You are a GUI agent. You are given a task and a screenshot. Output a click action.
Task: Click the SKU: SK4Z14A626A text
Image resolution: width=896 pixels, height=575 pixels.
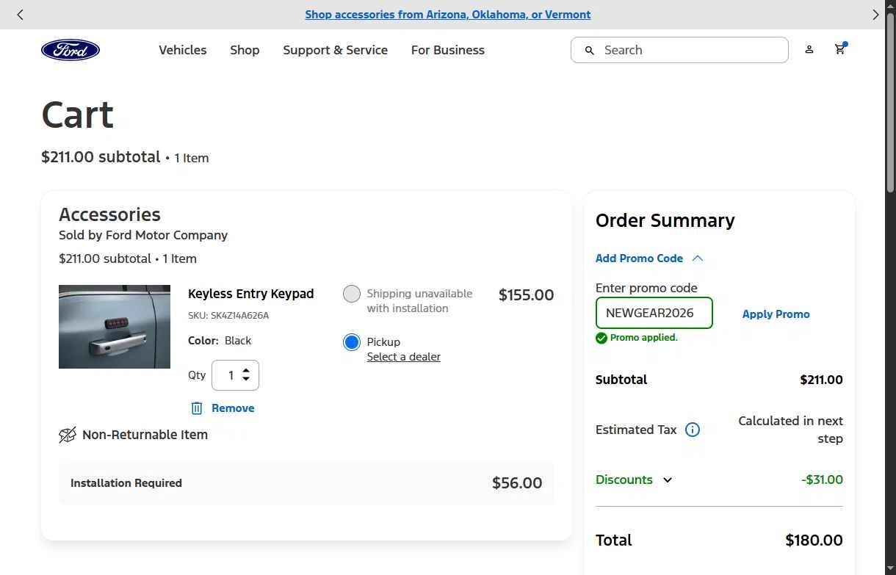(x=228, y=316)
